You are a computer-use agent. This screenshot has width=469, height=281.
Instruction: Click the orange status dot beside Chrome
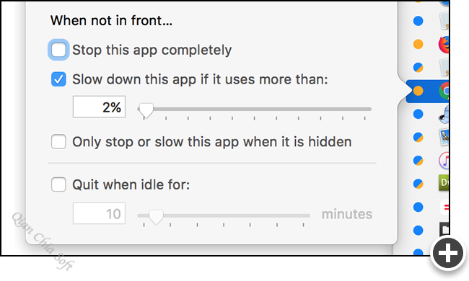pyautogui.click(x=418, y=91)
